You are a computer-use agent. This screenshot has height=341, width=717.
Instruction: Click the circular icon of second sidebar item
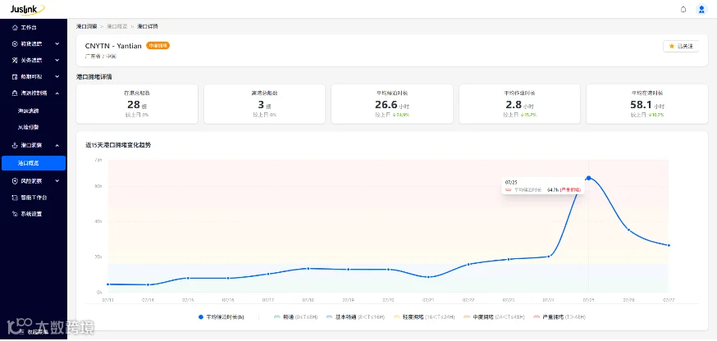(x=15, y=44)
